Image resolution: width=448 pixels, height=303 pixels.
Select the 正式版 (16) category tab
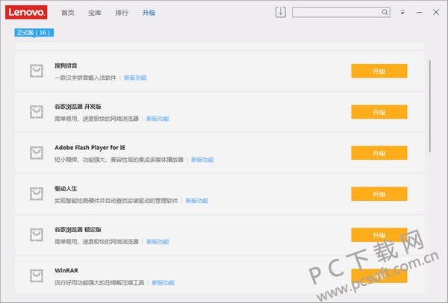[x=34, y=33]
